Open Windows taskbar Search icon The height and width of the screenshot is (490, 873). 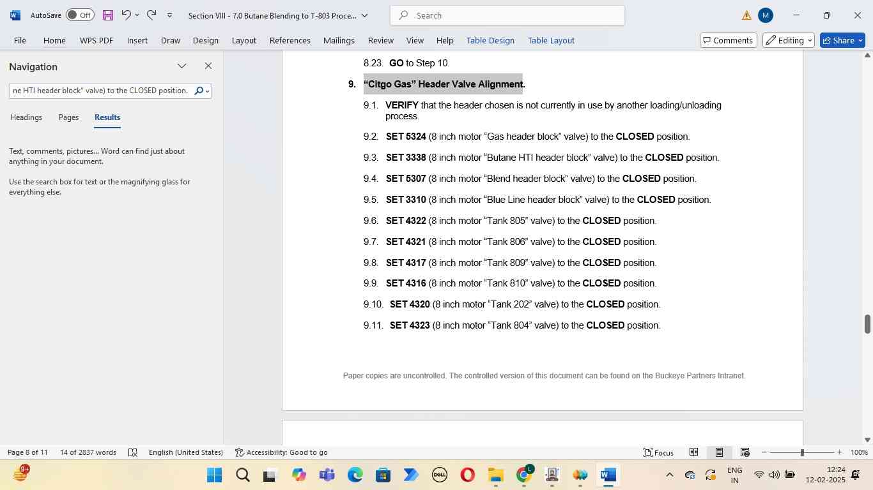pos(242,475)
